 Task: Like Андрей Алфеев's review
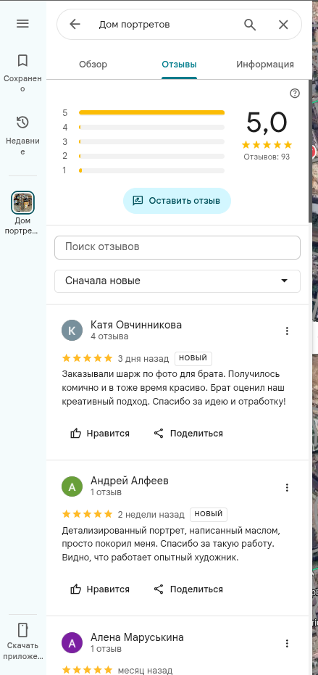tap(100, 589)
